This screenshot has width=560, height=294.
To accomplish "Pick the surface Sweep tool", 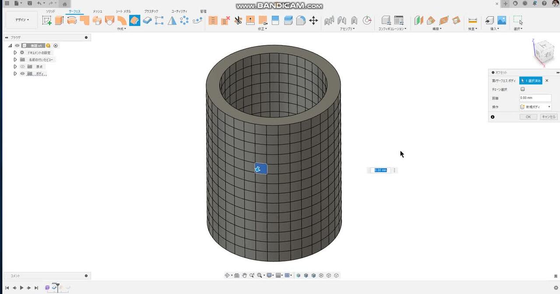I will coord(84,20).
